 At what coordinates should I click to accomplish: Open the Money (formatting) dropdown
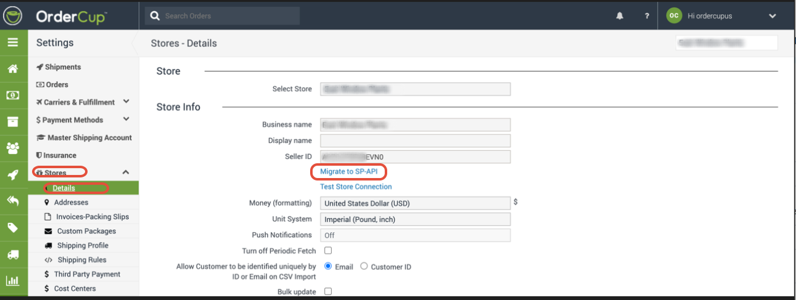point(415,203)
